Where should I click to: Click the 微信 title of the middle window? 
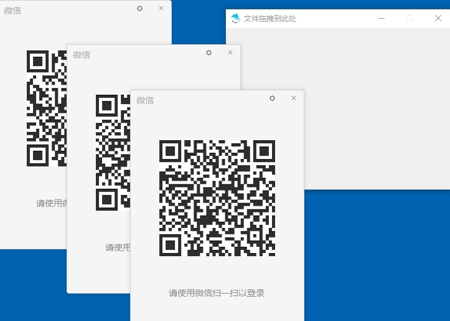(x=82, y=55)
